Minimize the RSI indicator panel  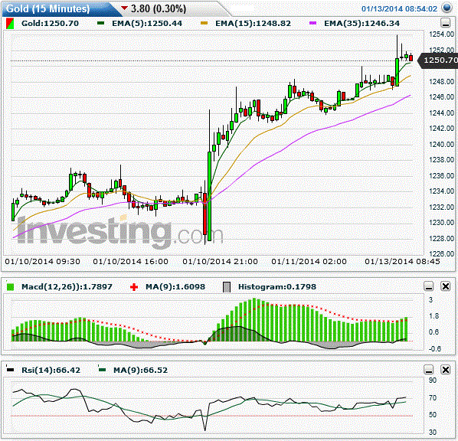click(x=429, y=370)
